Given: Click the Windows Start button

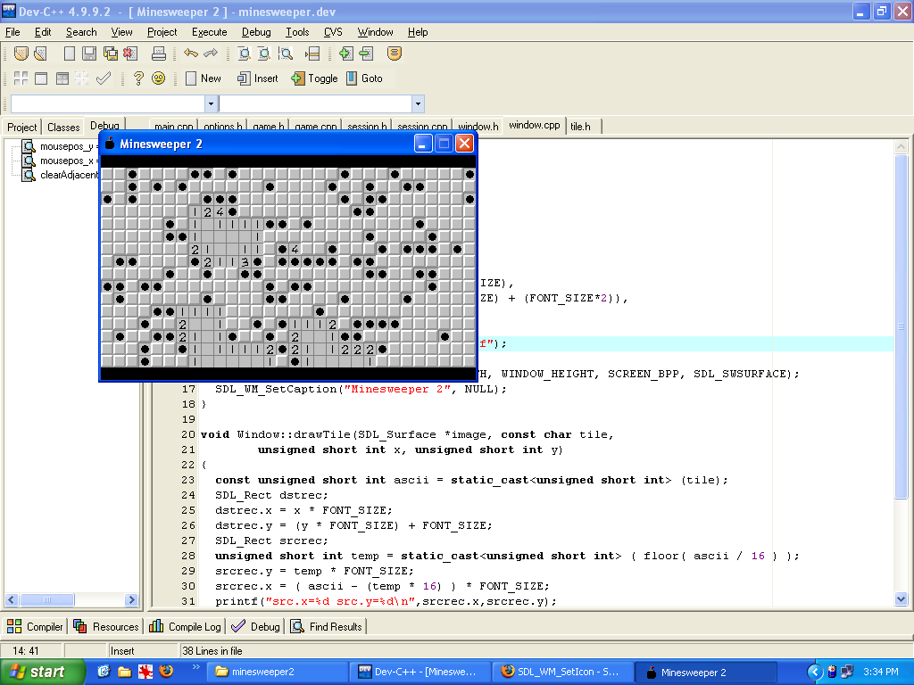Looking at the screenshot, I should click(37, 672).
